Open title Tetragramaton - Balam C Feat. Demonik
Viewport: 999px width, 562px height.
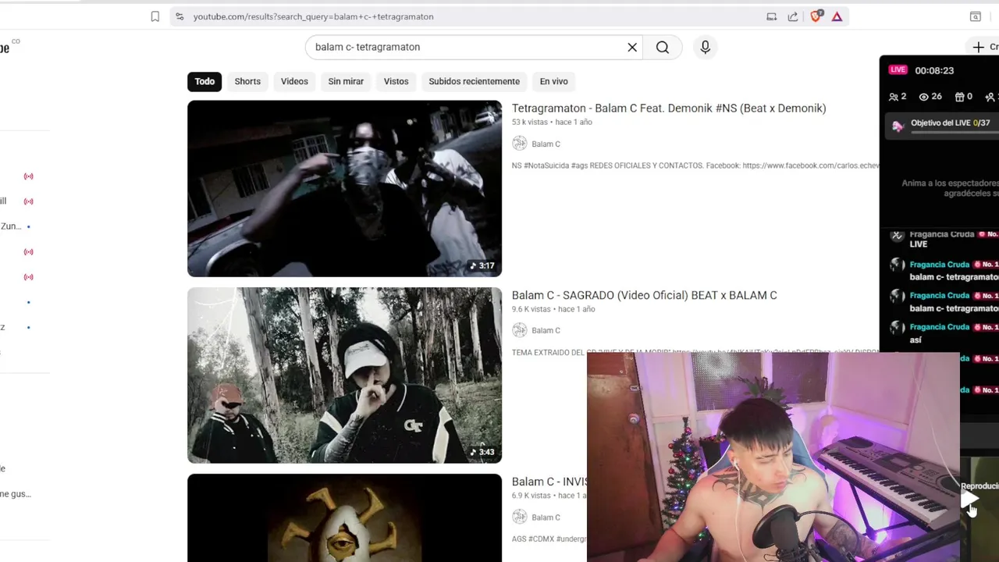(669, 108)
